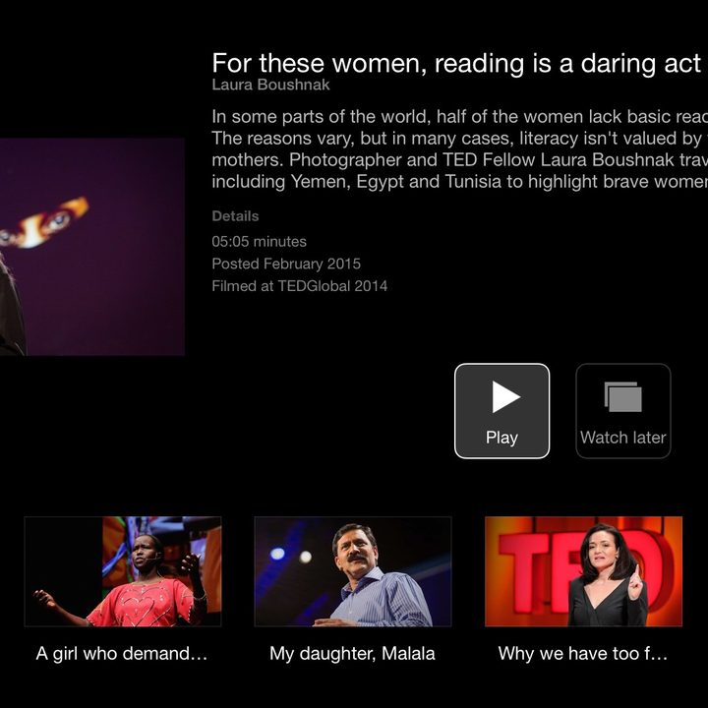Add talk to Watch later
This screenshot has height=708, width=708.
(x=623, y=411)
